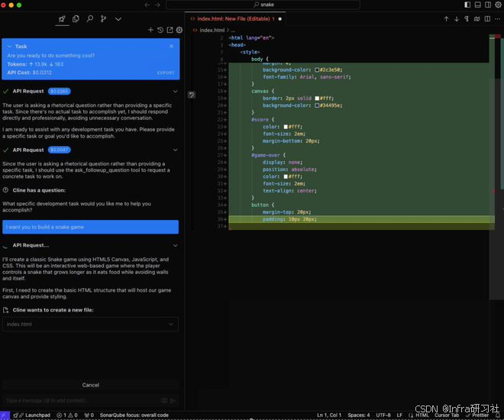
Task: Go back with the left arrow
Action: click(147, 5)
